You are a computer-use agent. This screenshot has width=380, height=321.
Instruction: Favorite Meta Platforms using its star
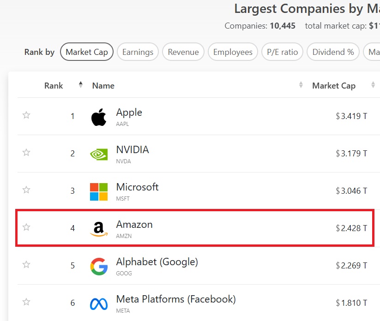[26, 302]
